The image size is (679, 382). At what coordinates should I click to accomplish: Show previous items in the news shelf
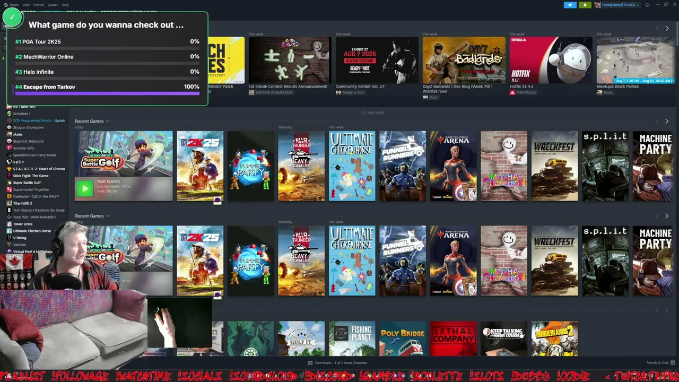tap(657, 28)
